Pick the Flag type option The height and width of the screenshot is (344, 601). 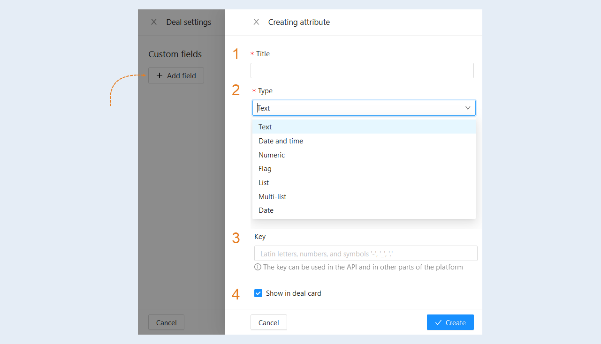point(364,169)
